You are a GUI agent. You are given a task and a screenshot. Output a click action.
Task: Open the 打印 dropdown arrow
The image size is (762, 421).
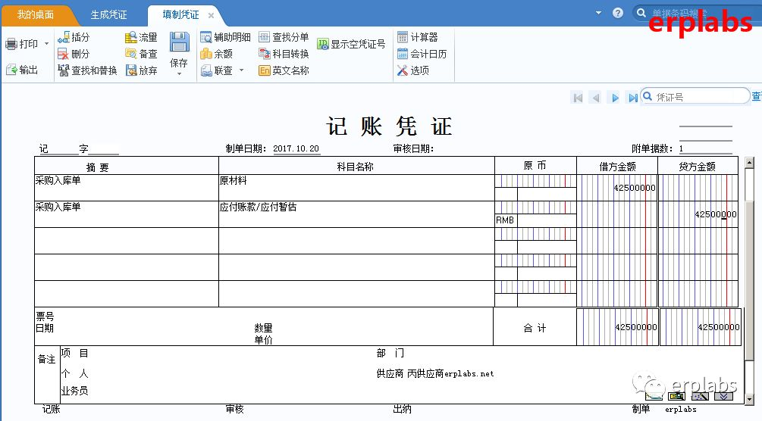pyautogui.click(x=47, y=44)
